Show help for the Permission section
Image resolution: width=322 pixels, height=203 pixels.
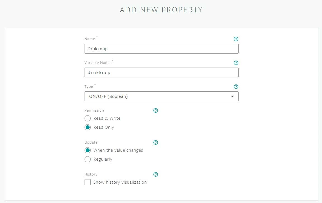[156, 110]
